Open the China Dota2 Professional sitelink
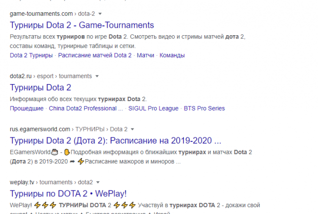Screen dimensions: 318x214 [x=86, y=108]
